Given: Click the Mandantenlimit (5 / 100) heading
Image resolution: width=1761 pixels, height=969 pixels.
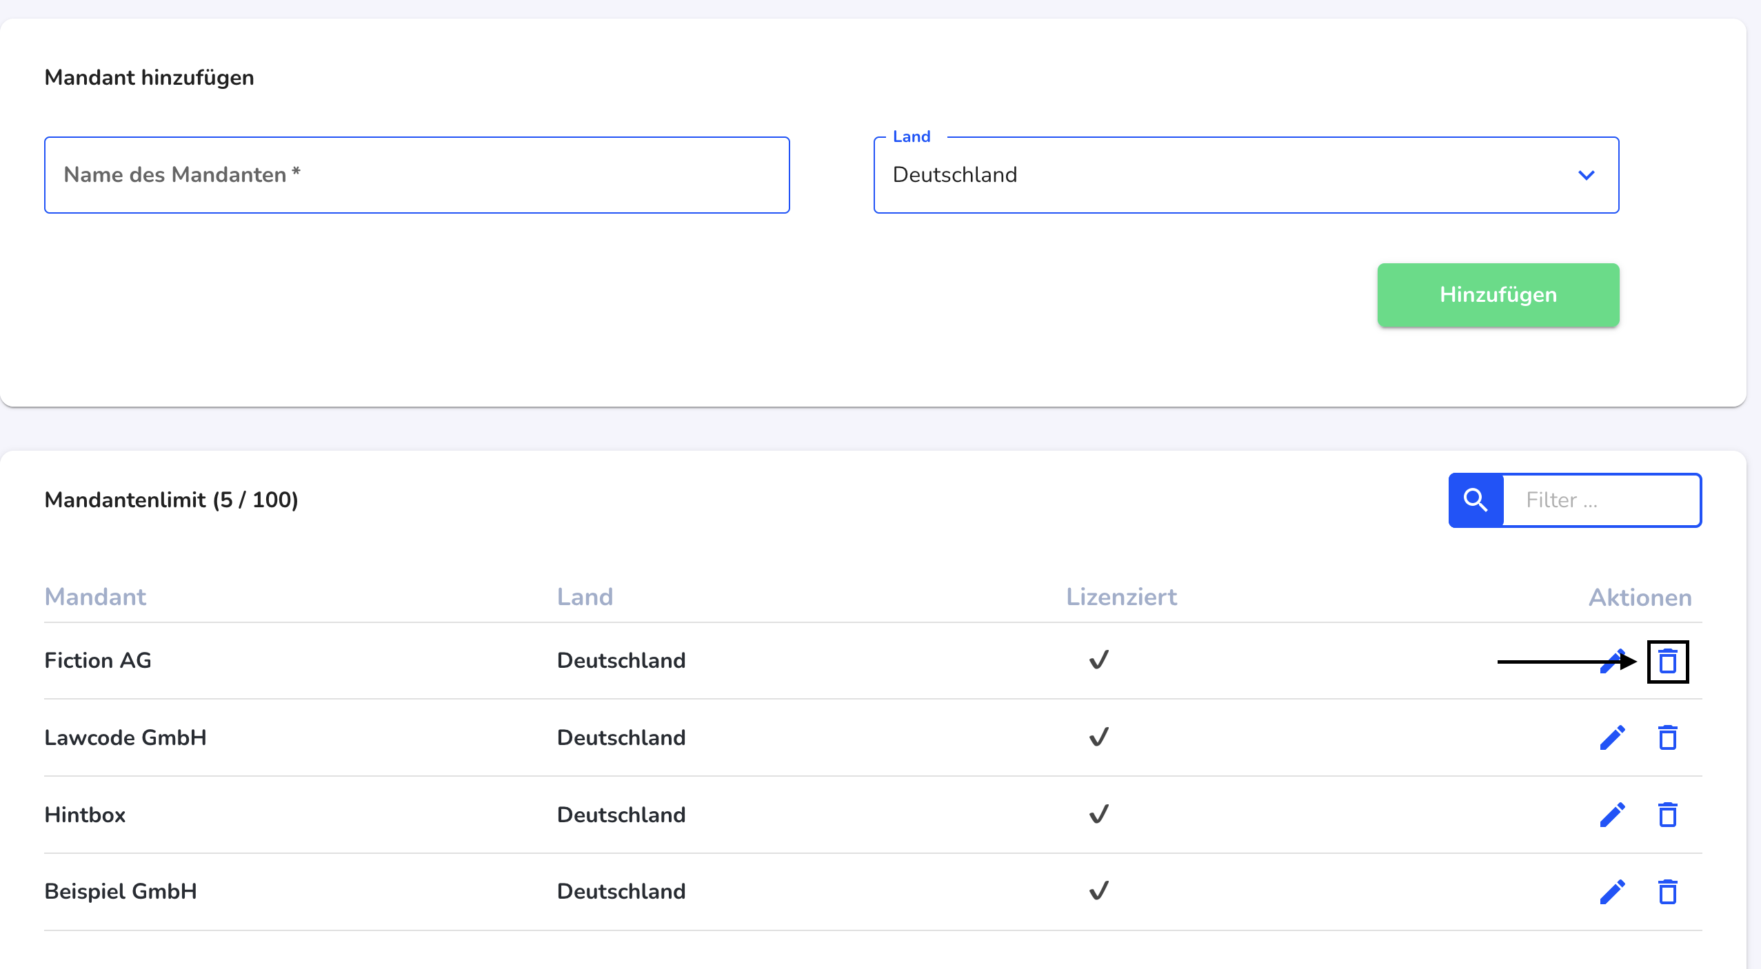Looking at the screenshot, I should (171, 500).
